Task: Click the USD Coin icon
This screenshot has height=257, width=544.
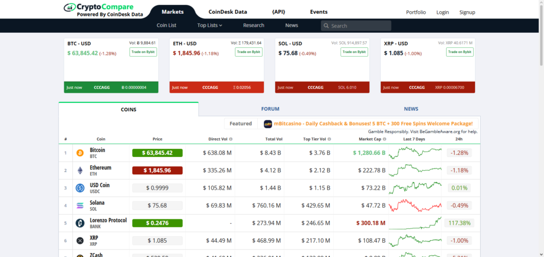Action: (80, 188)
